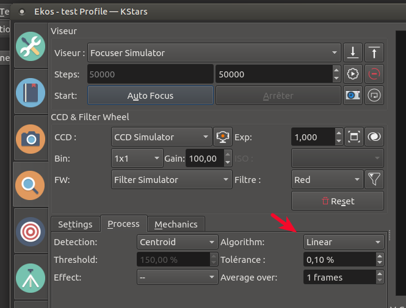Click the full-frame icon beside exposure
Screen dimensions: 406x308
(353, 137)
